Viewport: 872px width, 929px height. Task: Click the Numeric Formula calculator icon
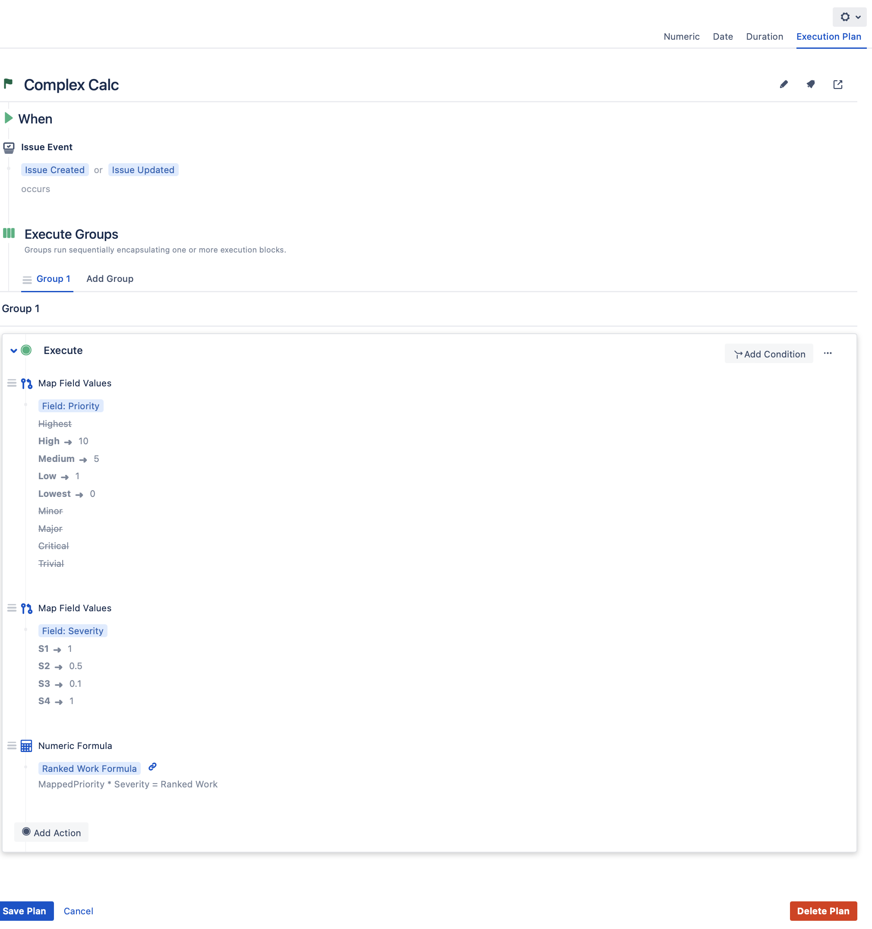tap(27, 746)
